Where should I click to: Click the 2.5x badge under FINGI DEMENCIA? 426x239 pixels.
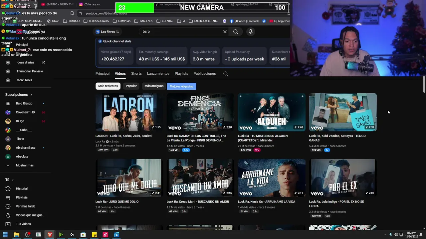coord(186,150)
